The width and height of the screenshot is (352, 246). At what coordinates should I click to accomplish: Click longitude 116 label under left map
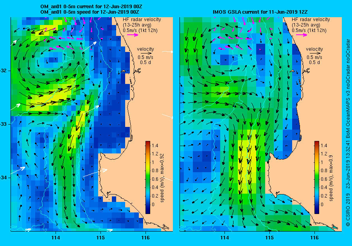pyautogui.click(x=145, y=237)
